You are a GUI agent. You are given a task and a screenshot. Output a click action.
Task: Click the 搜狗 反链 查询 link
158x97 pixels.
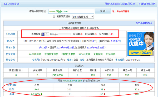(137, 94)
